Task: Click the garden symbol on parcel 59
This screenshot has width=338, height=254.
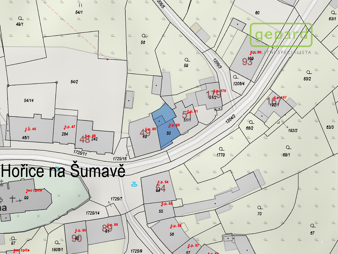Action: tap(187, 60)
